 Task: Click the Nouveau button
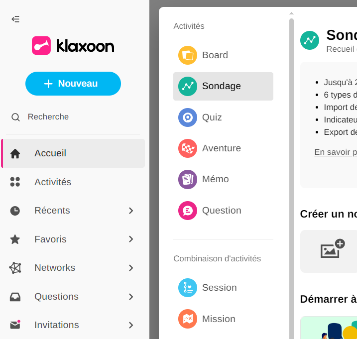tap(73, 84)
